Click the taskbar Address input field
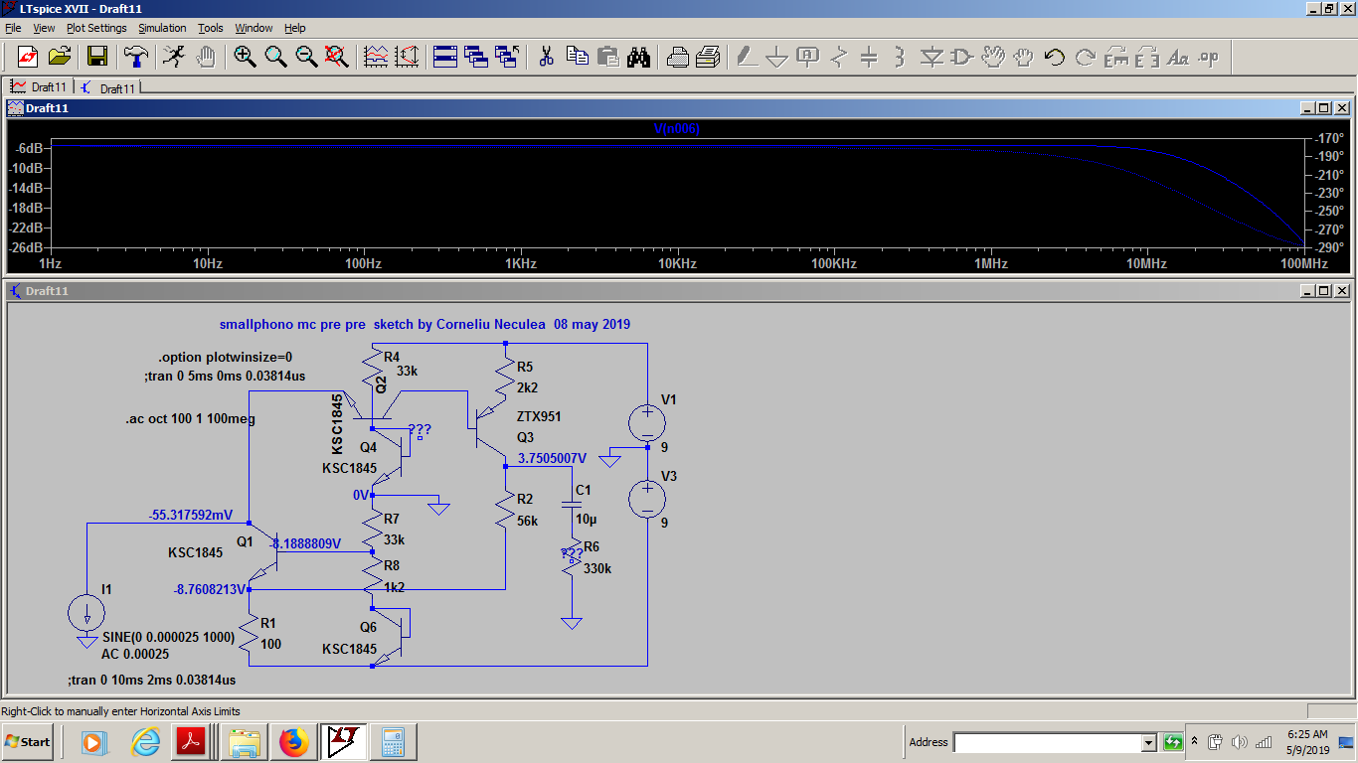Image resolution: width=1358 pixels, height=763 pixels. click(1047, 742)
